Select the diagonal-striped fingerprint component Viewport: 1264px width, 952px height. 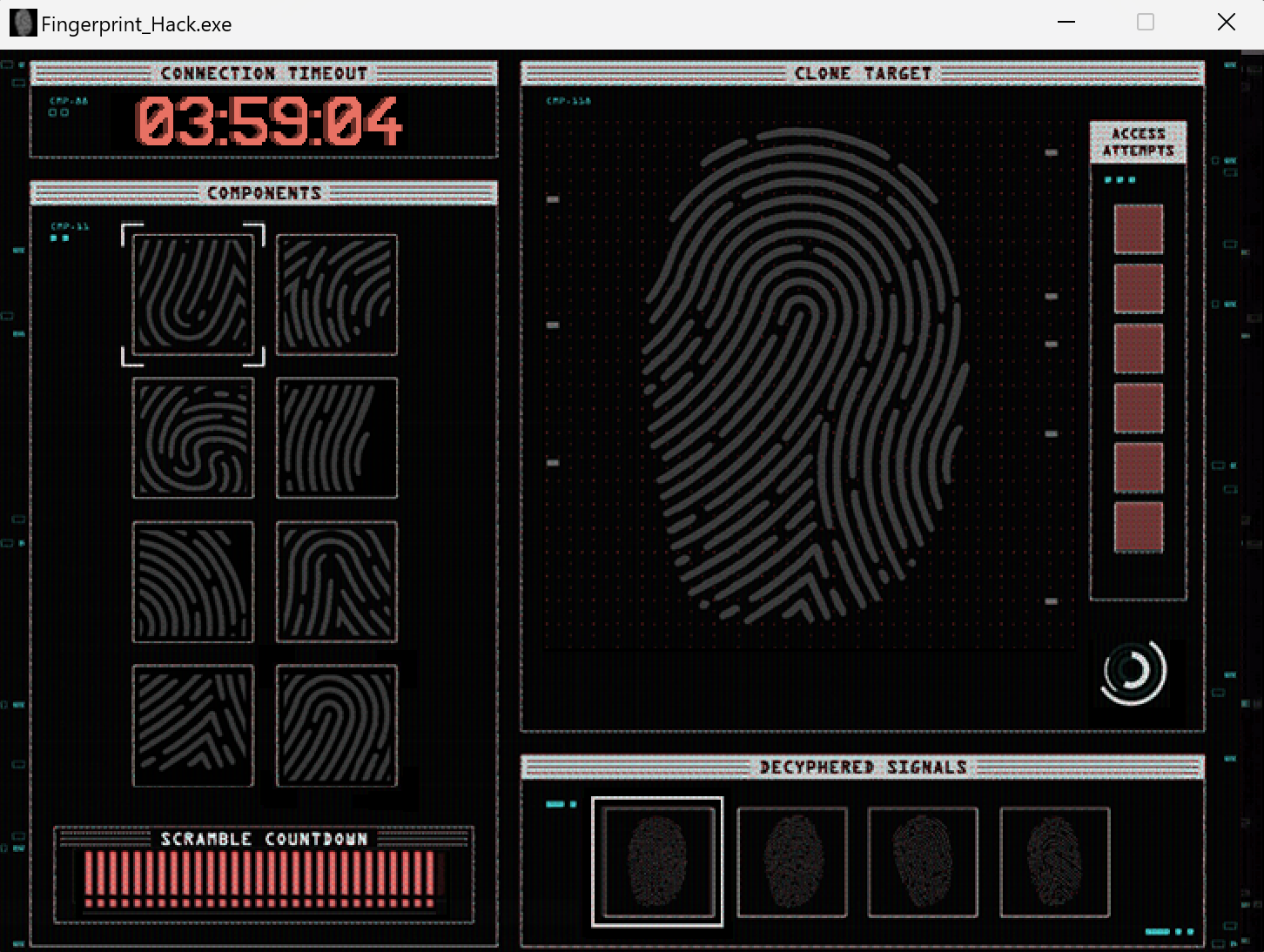point(193,727)
